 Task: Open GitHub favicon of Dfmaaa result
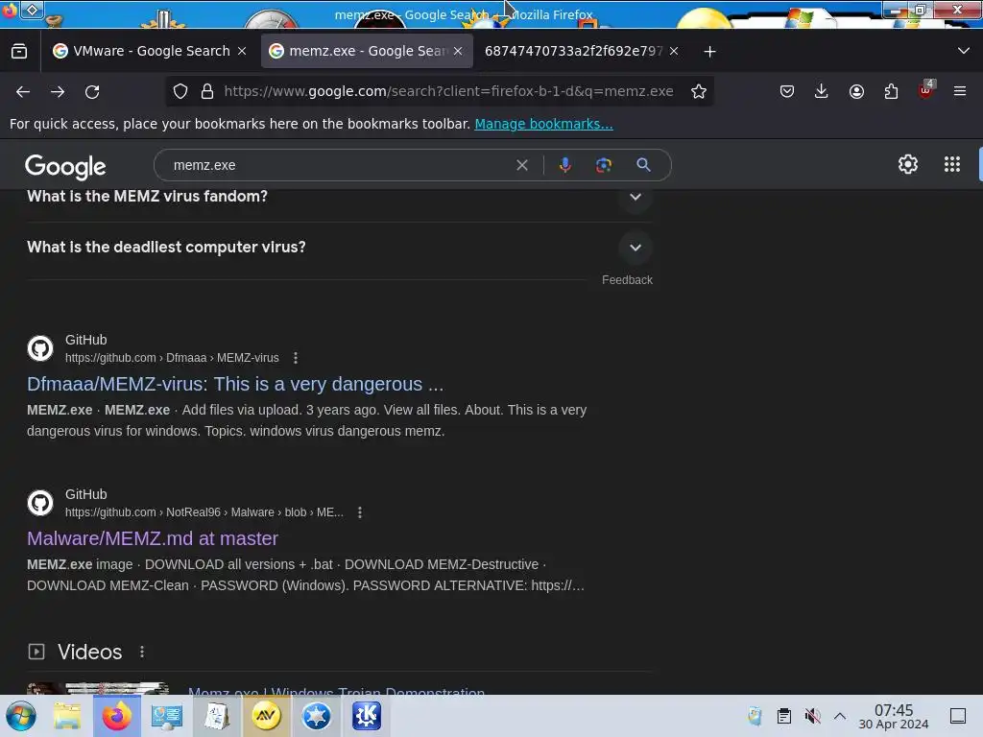pyautogui.click(x=40, y=348)
